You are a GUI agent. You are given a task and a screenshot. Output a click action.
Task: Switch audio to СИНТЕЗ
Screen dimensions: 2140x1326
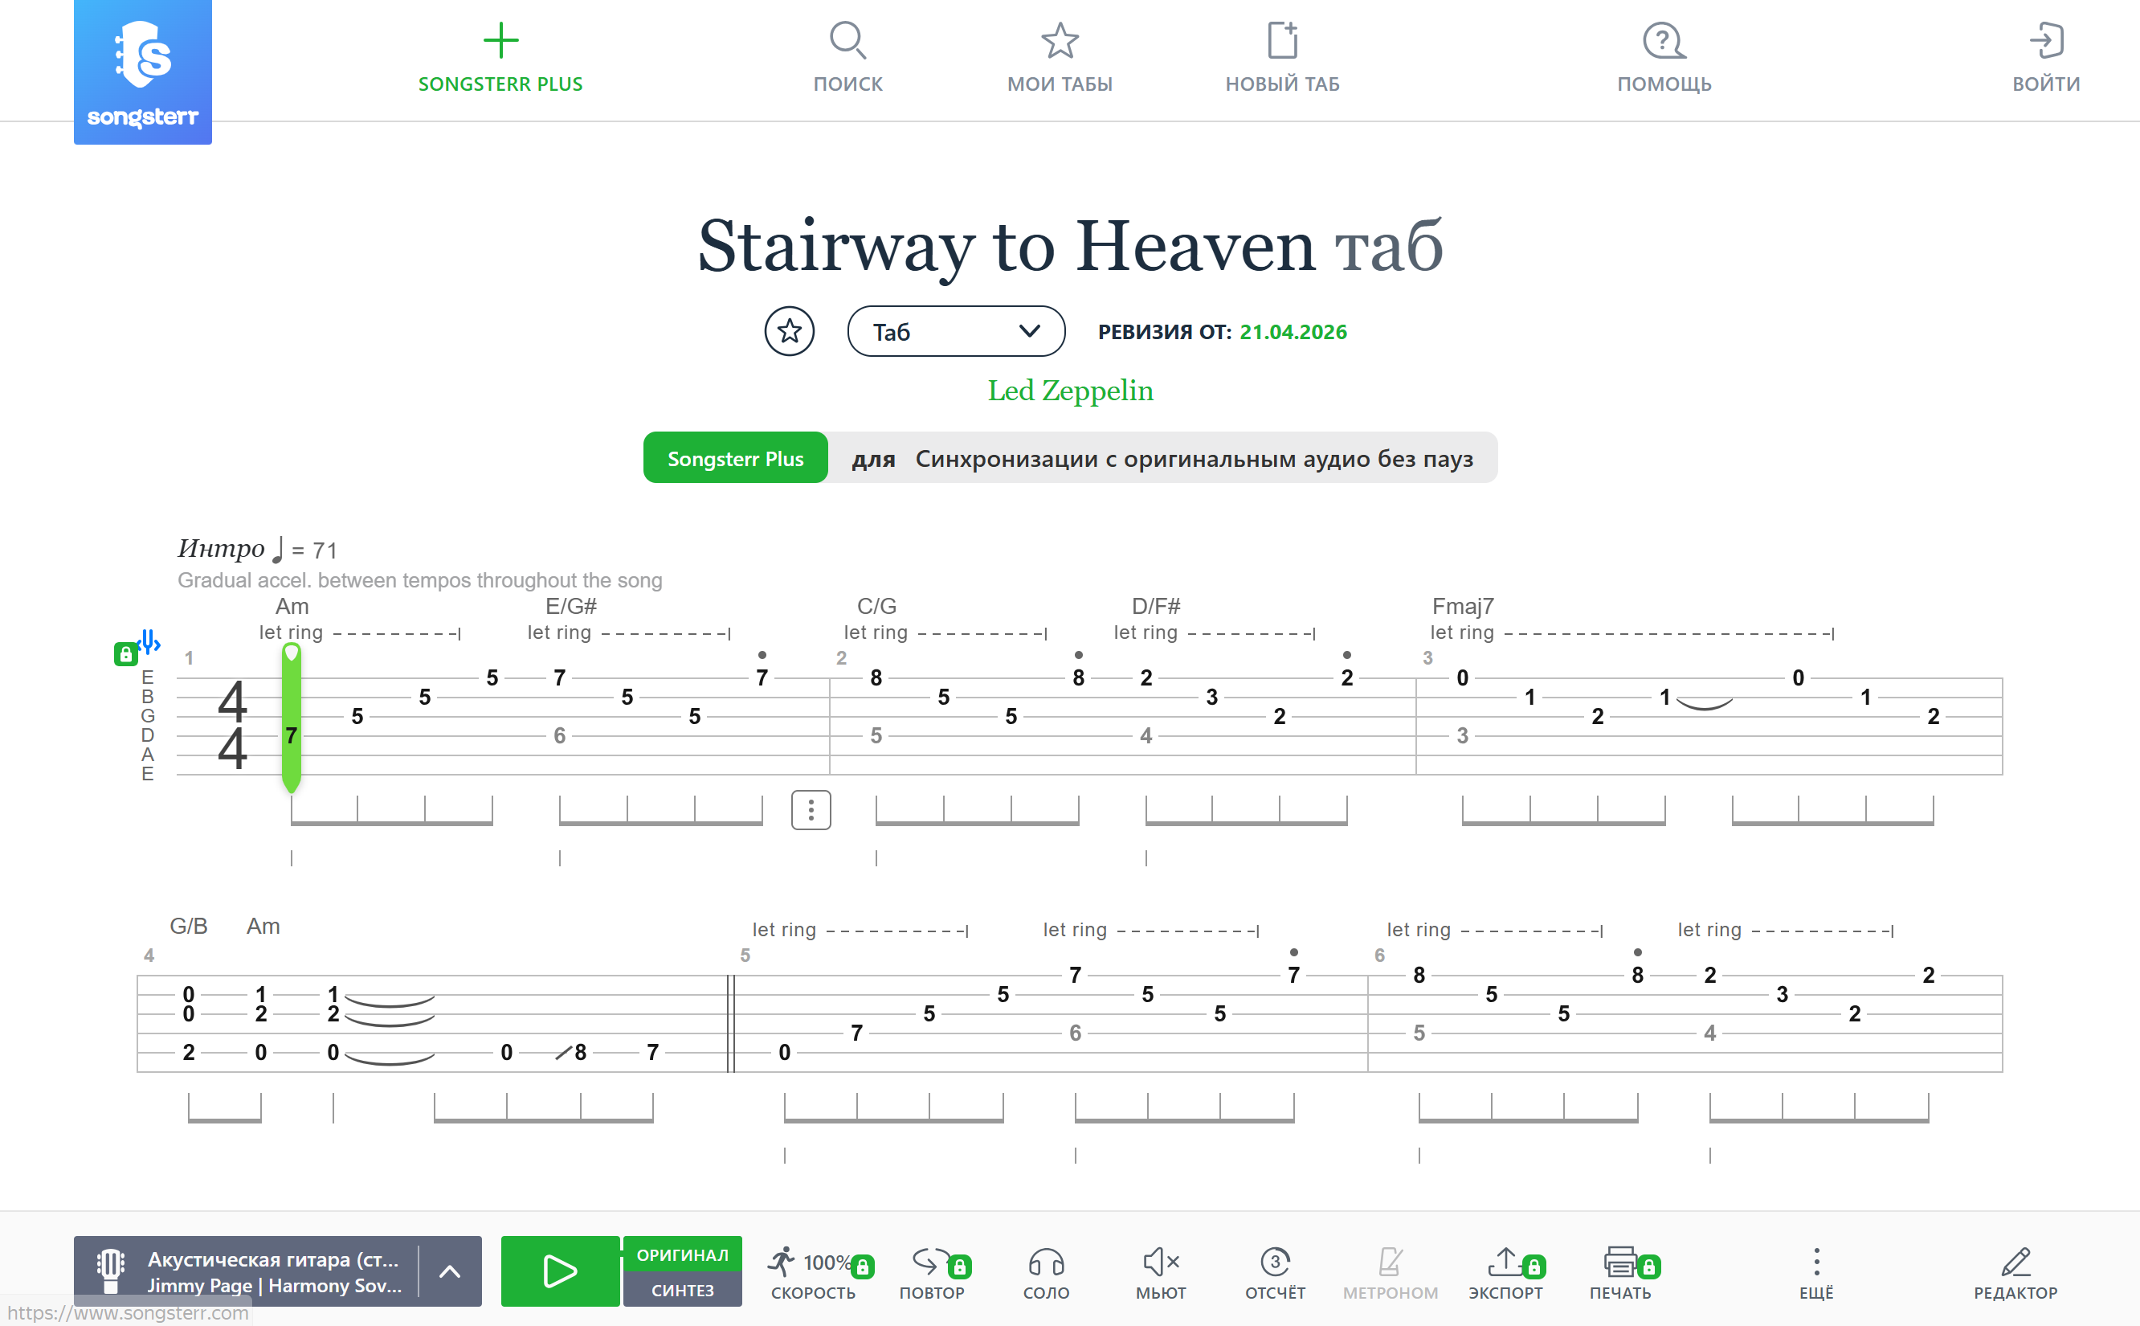[x=683, y=1290]
